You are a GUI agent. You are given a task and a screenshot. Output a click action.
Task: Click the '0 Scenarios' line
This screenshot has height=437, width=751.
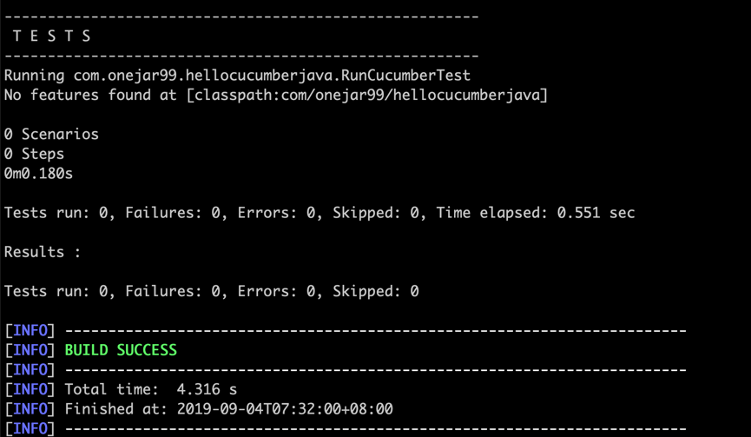pos(51,134)
